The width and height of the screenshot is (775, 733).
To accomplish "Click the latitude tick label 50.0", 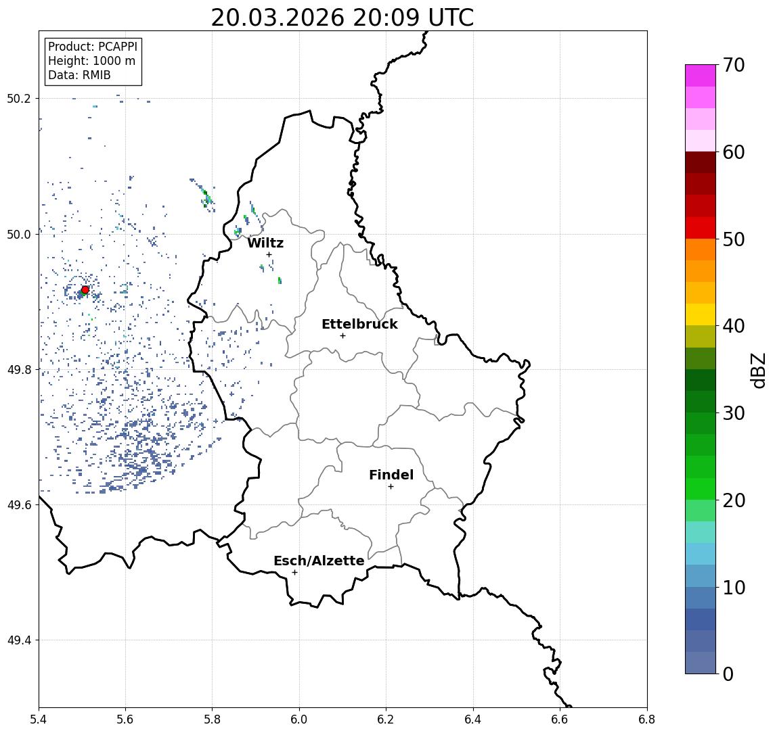I will click(19, 234).
